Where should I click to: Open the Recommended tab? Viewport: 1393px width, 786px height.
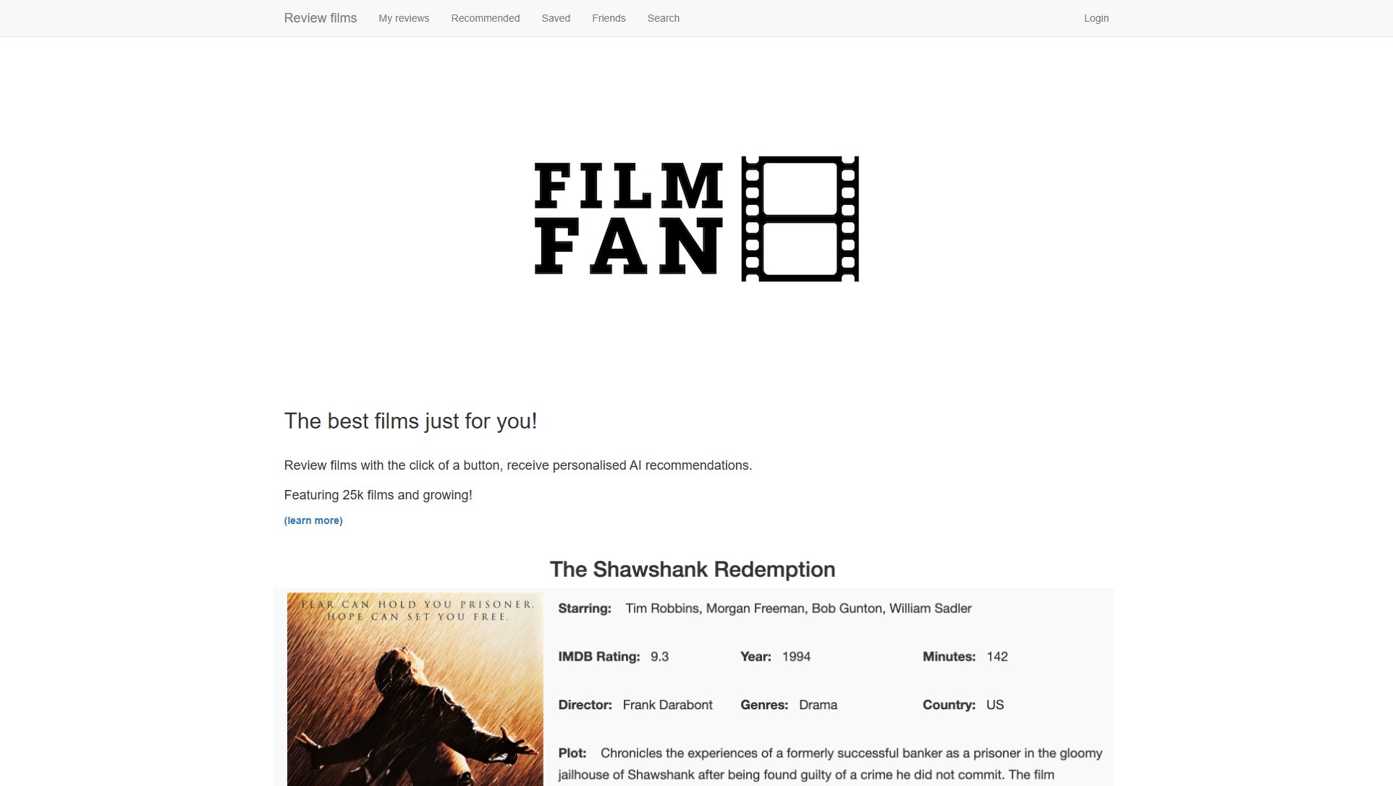486,18
